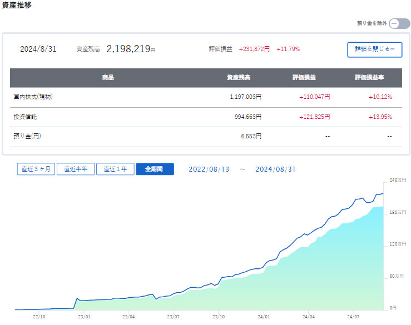Show the 直近1年 period chart
The image size is (411, 325).
115,169
